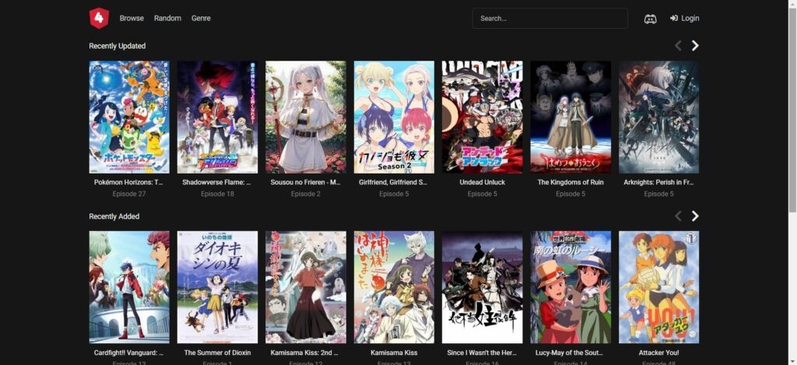Click the Undead Unluck title link
The image size is (797, 365).
pyautogui.click(x=483, y=182)
